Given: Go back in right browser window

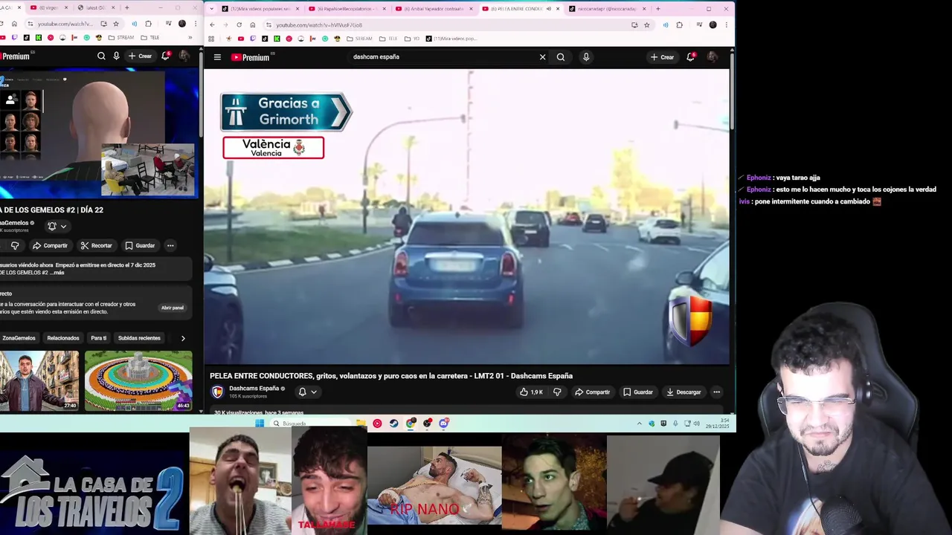Looking at the screenshot, I should point(212,25).
